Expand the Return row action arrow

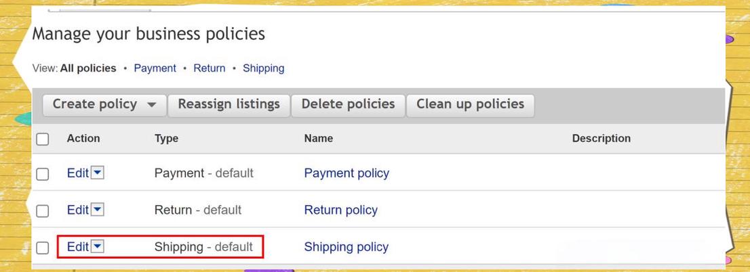(x=98, y=210)
